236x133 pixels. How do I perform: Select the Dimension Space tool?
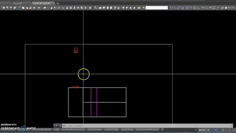click(x=214, y=7)
